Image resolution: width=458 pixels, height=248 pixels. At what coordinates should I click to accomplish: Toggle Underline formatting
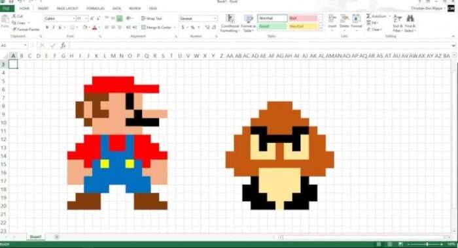pyautogui.click(x=60, y=27)
